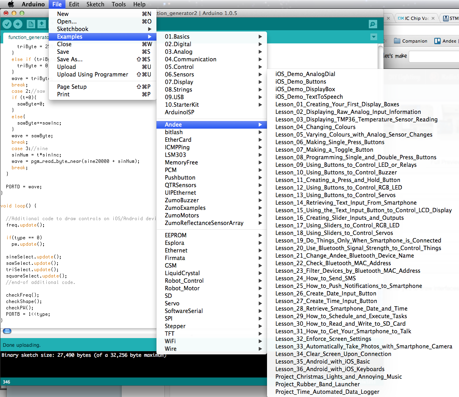Open a sketch via the Open toolbar icon

[x=42, y=24]
